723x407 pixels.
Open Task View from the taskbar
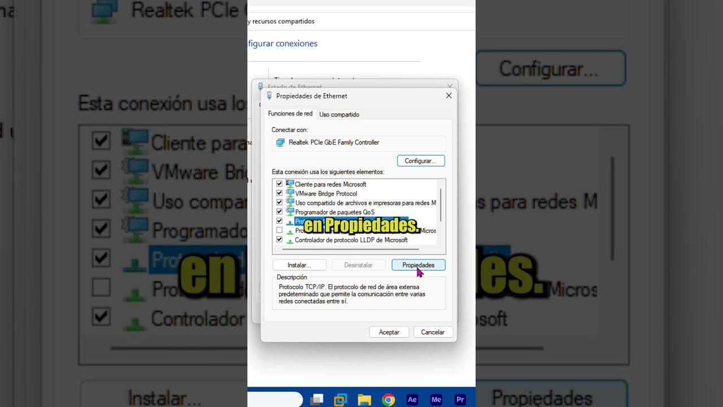pyautogui.click(x=317, y=400)
